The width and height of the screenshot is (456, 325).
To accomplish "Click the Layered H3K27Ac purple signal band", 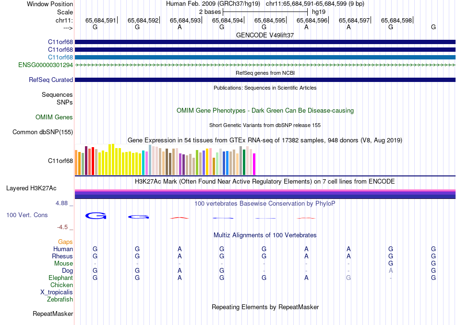I will pyautogui.click(x=265, y=194).
